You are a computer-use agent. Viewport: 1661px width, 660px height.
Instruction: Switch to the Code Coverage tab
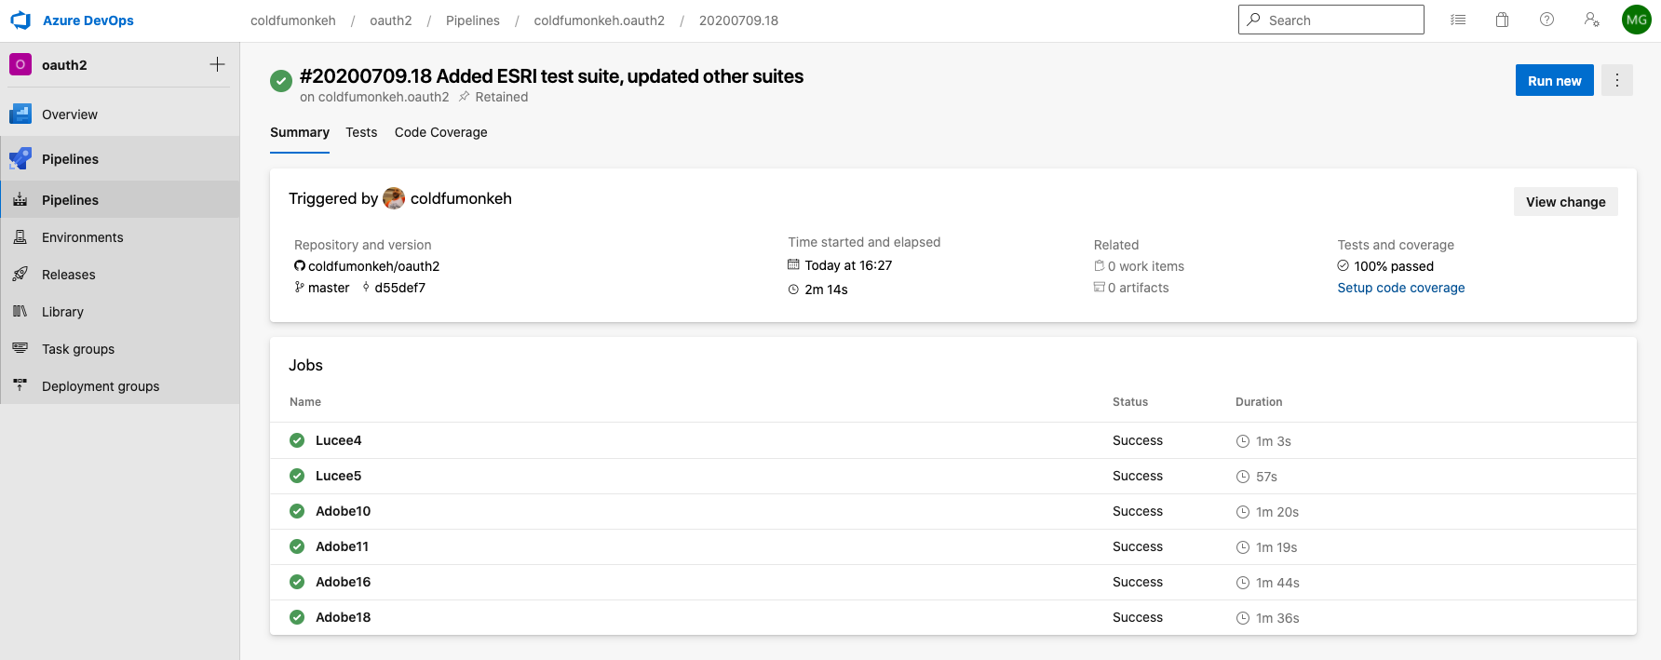click(441, 132)
